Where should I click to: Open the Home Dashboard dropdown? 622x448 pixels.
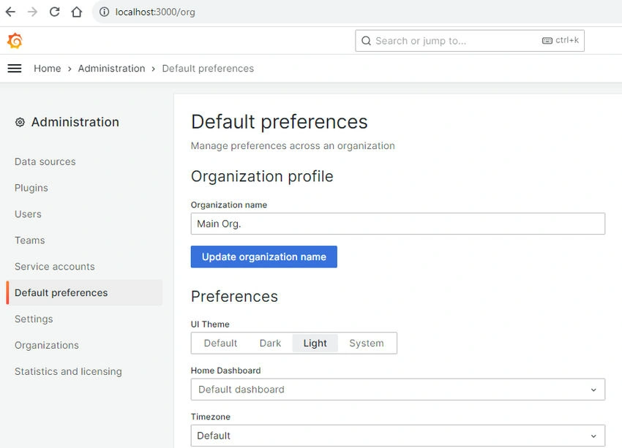(x=398, y=390)
